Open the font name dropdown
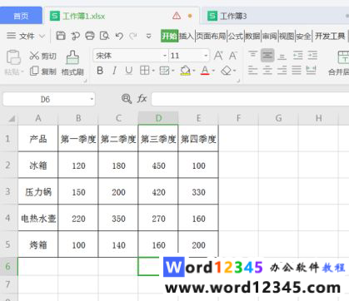The image size is (349, 301). pyautogui.click(x=165, y=56)
